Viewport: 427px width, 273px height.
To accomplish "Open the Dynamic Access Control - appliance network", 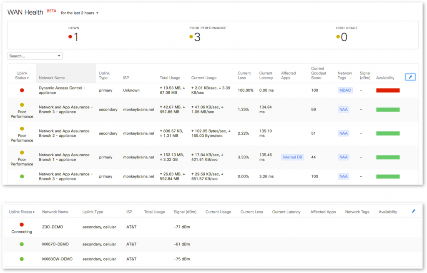I will click(62, 90).
